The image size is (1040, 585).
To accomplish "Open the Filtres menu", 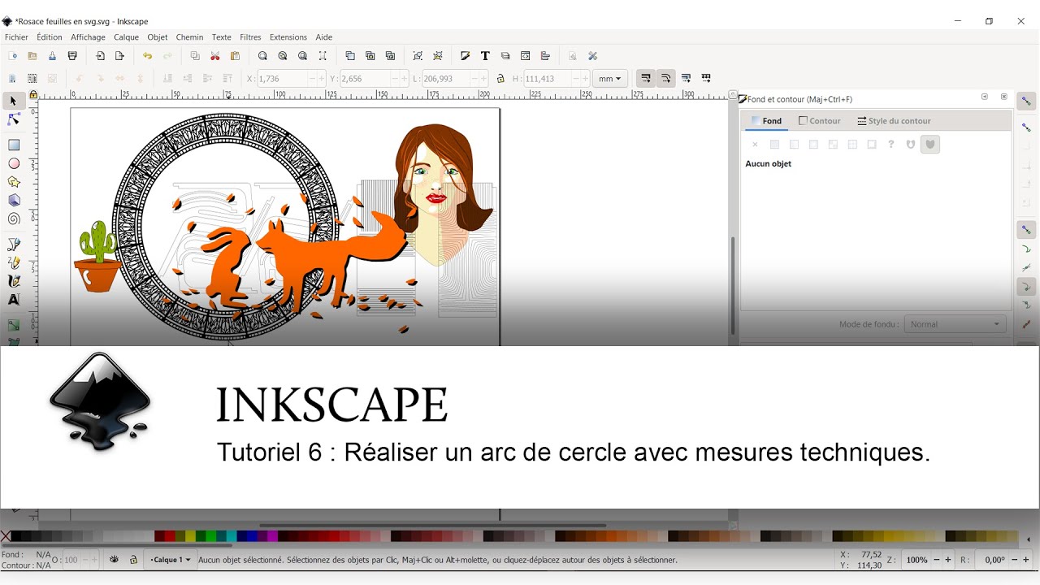I will click(x=250, y=37).
